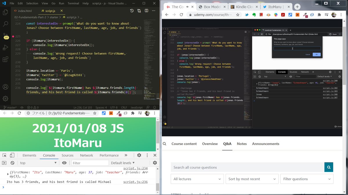Open console settings gear in left DevTools
The image size is (348, 195).
click(x=155, y=163)
